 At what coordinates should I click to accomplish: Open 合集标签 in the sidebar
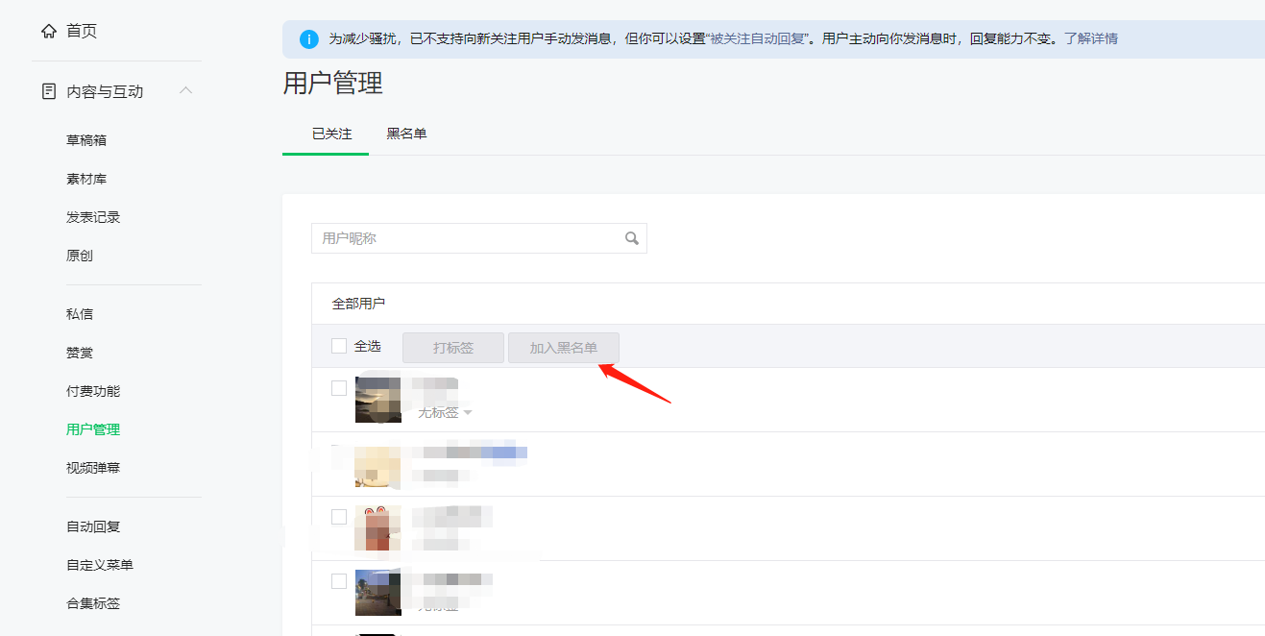point(93,603)
